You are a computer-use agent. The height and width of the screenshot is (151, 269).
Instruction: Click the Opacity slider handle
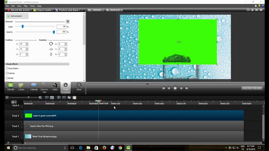[54, 32]
